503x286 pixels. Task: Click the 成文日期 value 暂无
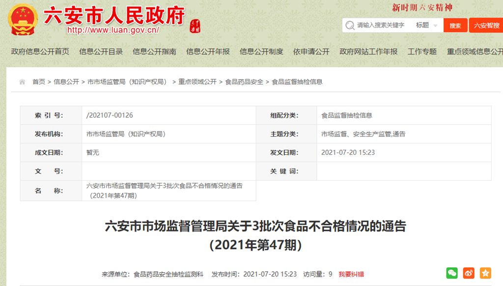pyautogui.click(x=93, y=152)
